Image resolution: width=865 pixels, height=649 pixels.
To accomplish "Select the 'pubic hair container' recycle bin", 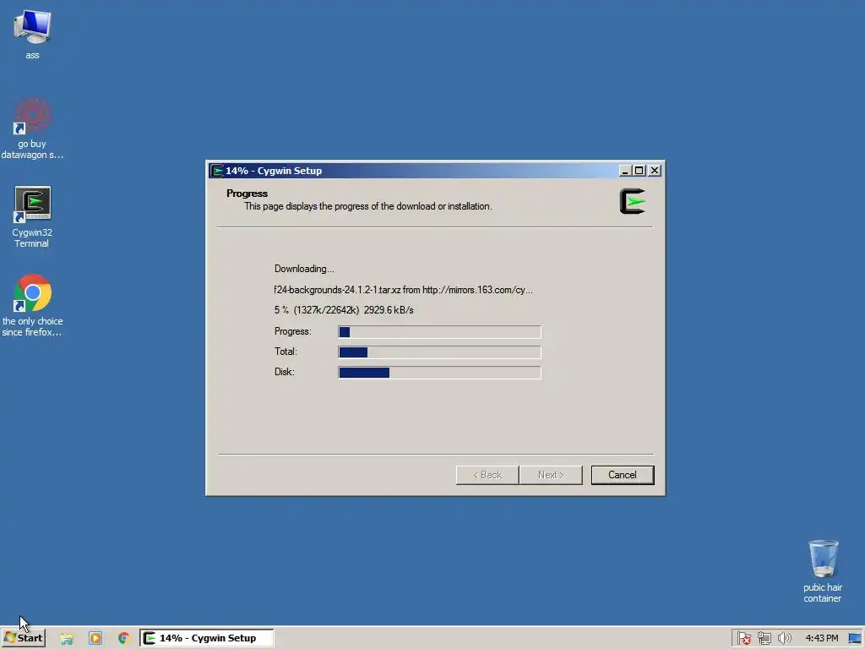I will click(823, 570).
